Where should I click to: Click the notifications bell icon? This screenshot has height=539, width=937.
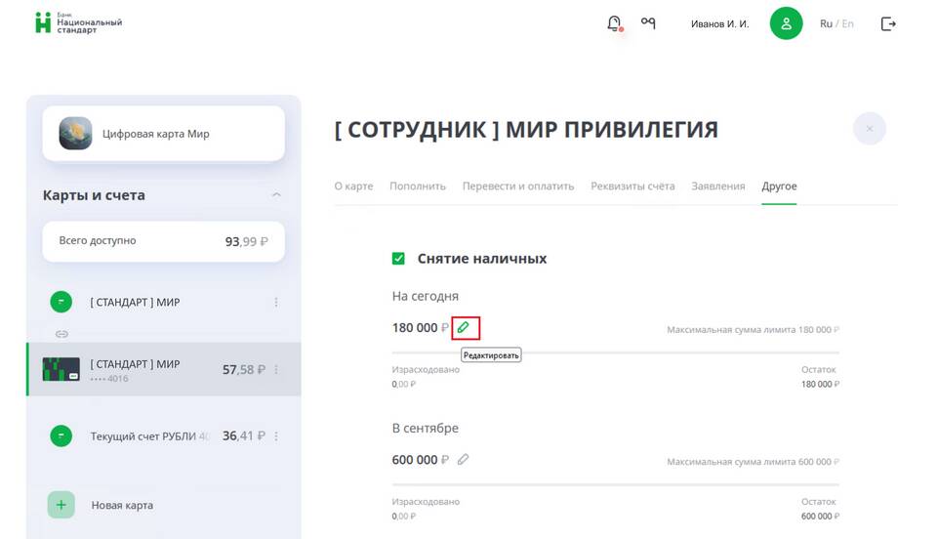pyautogui.click(x=614, y=23)
